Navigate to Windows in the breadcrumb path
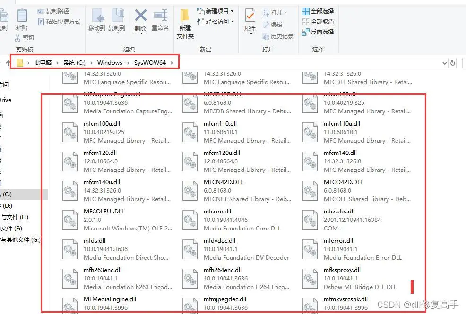The width and height of the screenshot is (466, 314). 110,63
